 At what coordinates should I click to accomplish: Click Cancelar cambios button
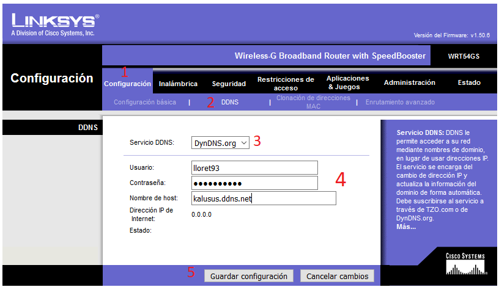pos(338,276)
